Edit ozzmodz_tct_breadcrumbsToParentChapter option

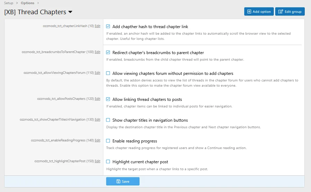click(x=97, y=52)
